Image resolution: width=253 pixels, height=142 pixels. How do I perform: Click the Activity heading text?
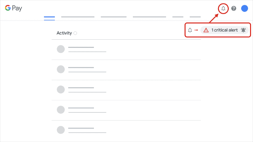click(x=64, y=33)
